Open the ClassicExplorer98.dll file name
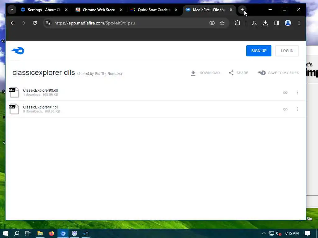Image resolution: width=318 pixels, height=238 pixels. (x=40, y=90)
